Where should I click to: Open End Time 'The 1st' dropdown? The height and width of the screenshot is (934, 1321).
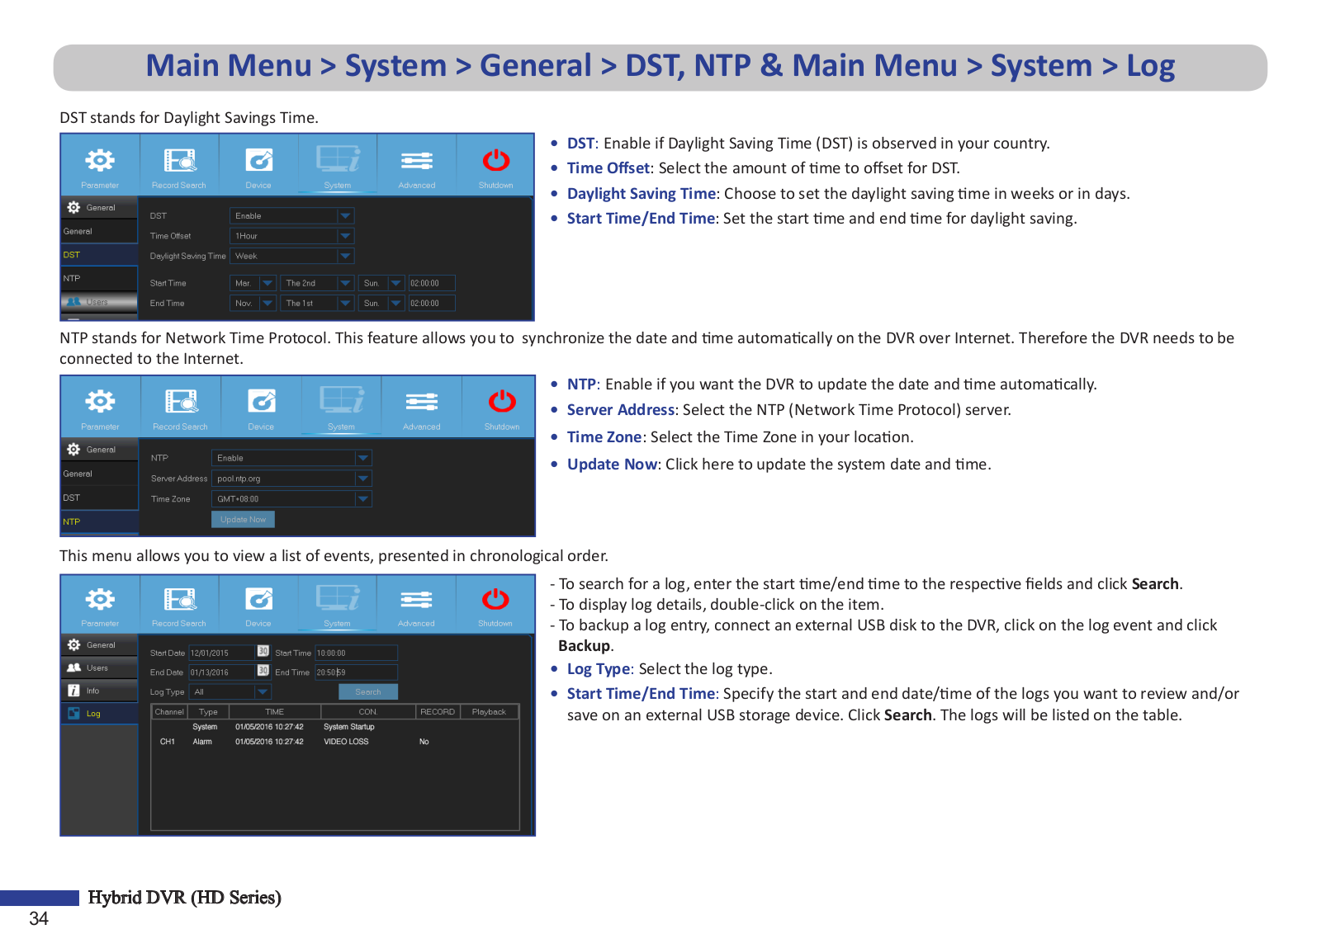(317, 303)
